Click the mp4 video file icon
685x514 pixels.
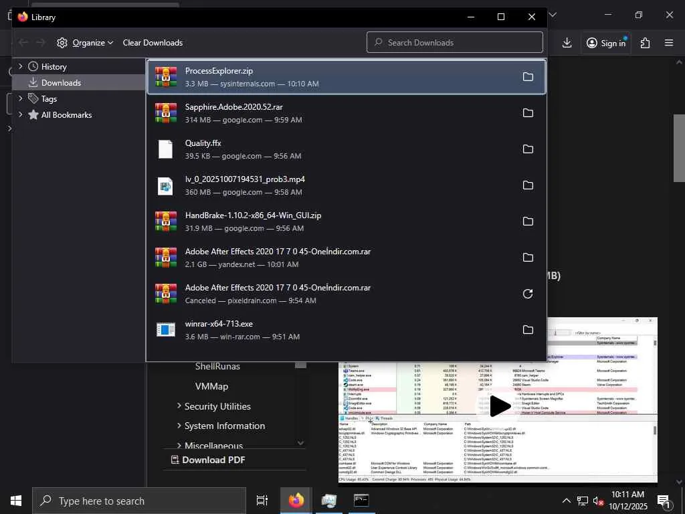[165, 186]
